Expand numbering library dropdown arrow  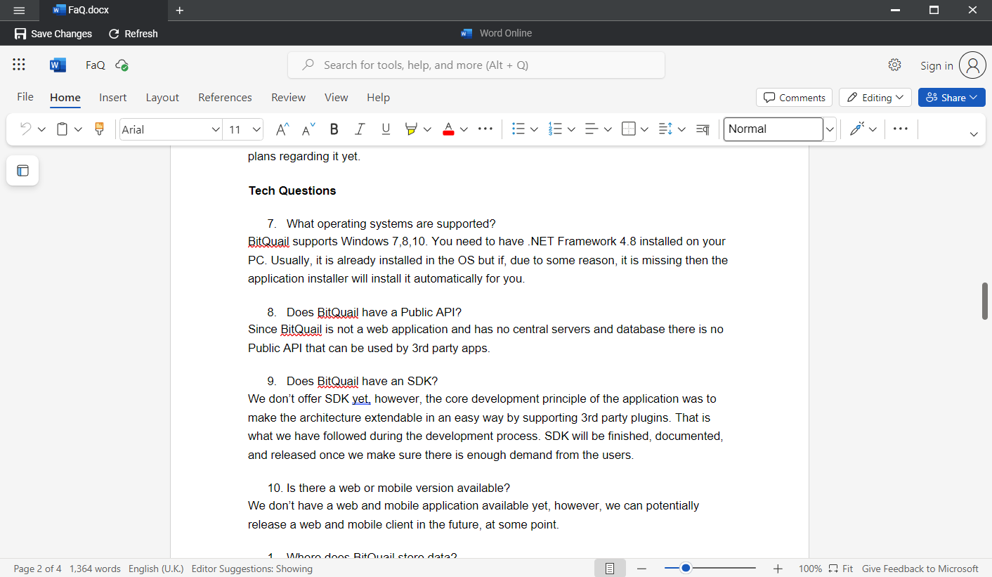tap(571, 129)
